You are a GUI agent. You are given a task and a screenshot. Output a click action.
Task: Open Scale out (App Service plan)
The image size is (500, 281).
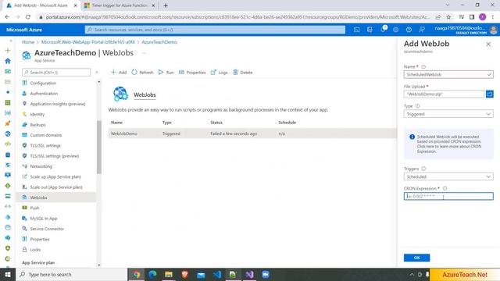pos(57,187)
